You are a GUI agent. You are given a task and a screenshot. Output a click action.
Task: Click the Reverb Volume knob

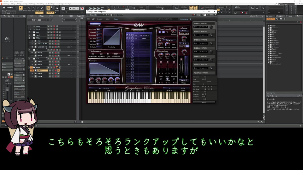pos(167,44)
